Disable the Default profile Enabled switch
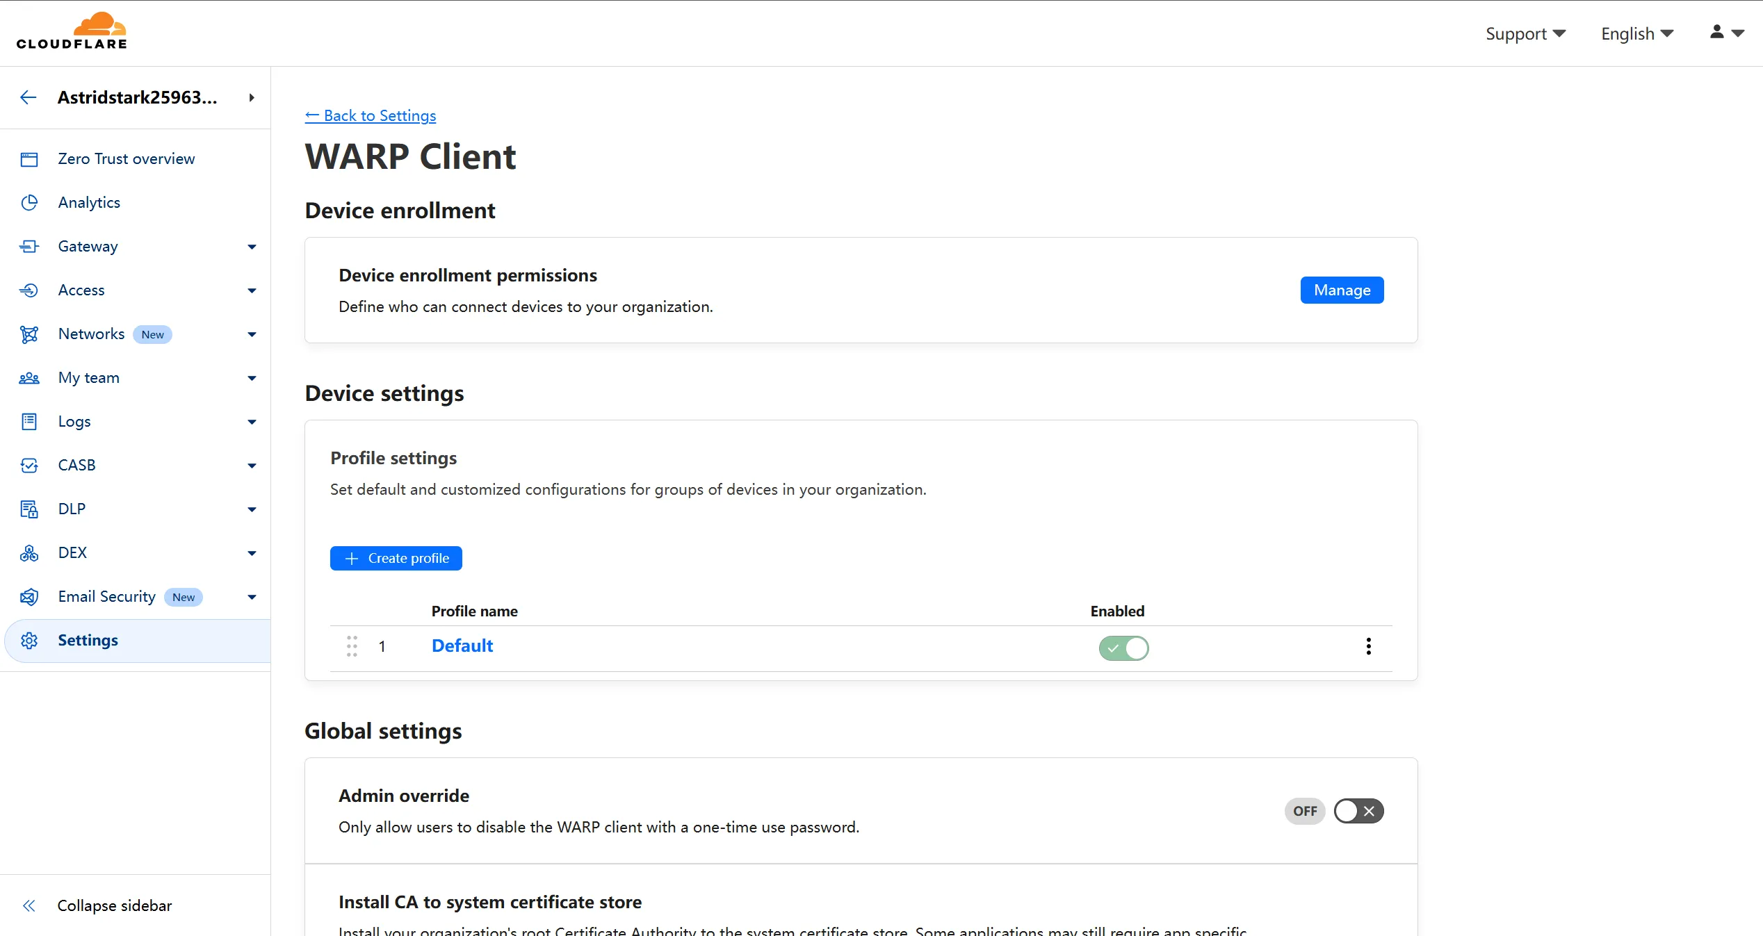1763x936 pixels. coord(1123,648)
